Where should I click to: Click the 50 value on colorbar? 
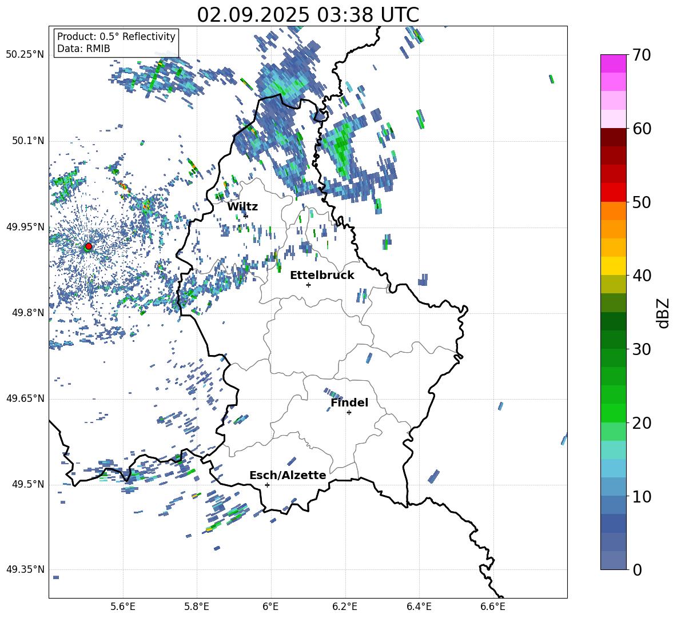(642, 202)
